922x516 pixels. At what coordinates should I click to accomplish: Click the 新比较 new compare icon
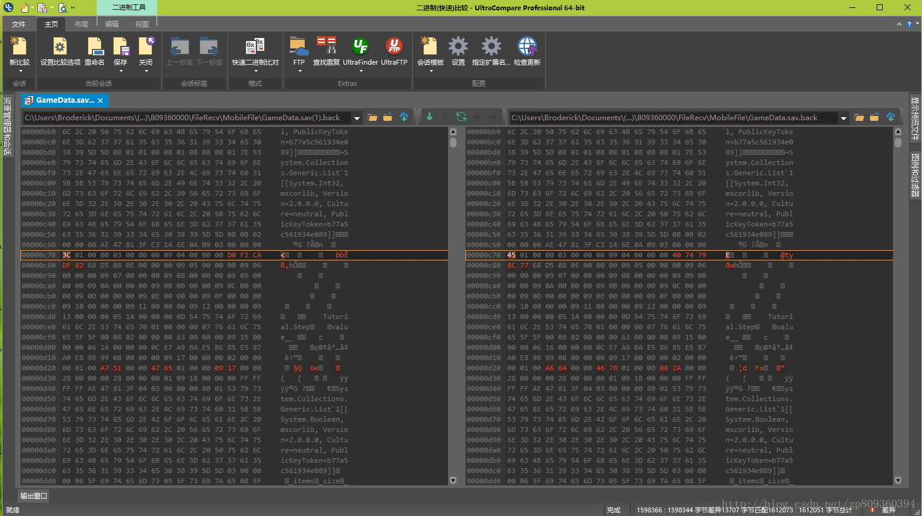[x=19, y=47]
